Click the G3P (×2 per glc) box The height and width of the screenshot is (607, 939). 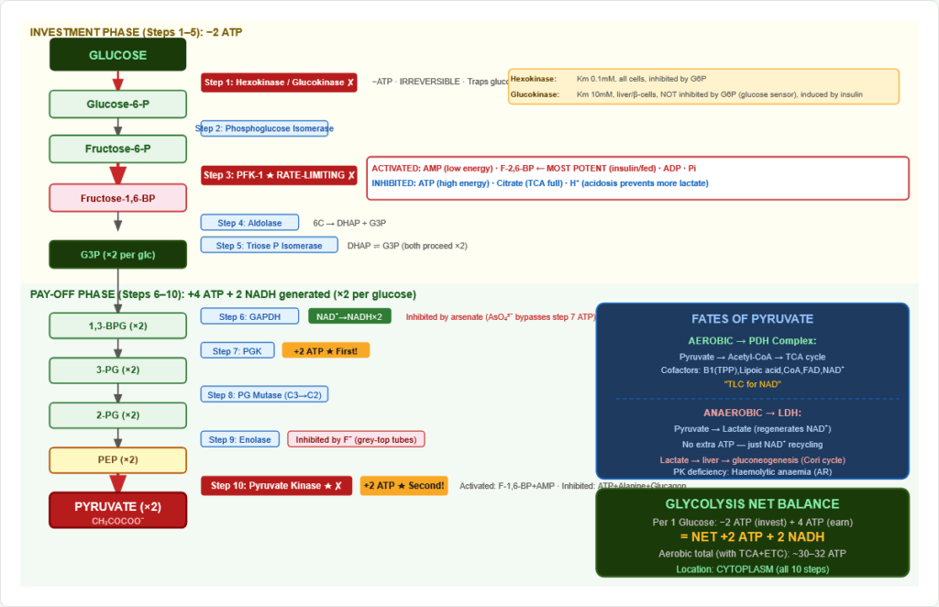coord(117,254)
